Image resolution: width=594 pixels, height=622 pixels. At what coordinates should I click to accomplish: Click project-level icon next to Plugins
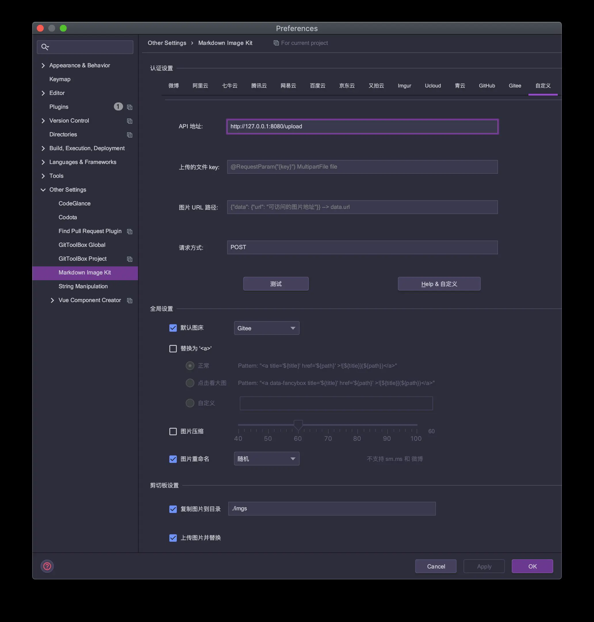coord(129,107)
